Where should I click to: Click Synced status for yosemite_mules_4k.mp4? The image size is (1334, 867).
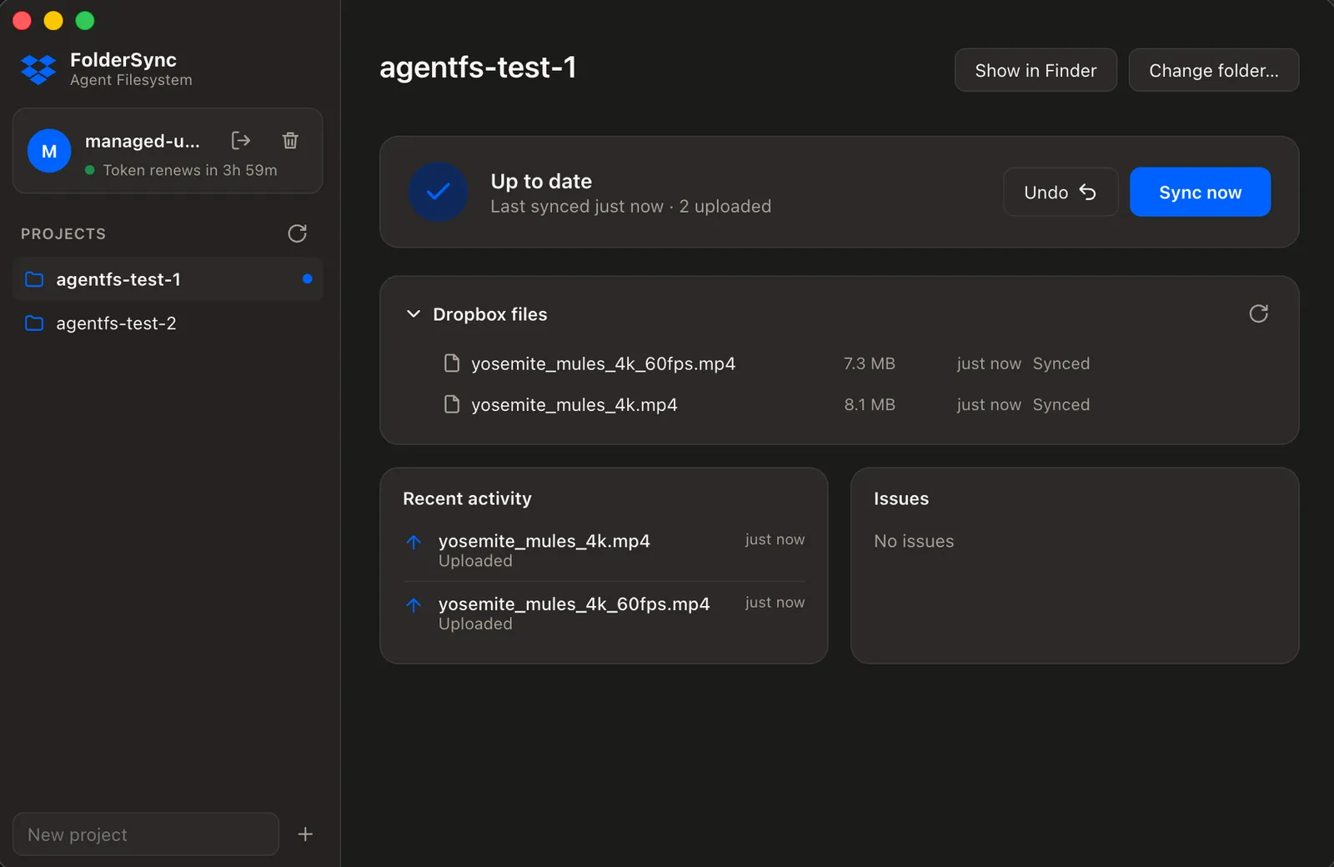coord(1061,404)
